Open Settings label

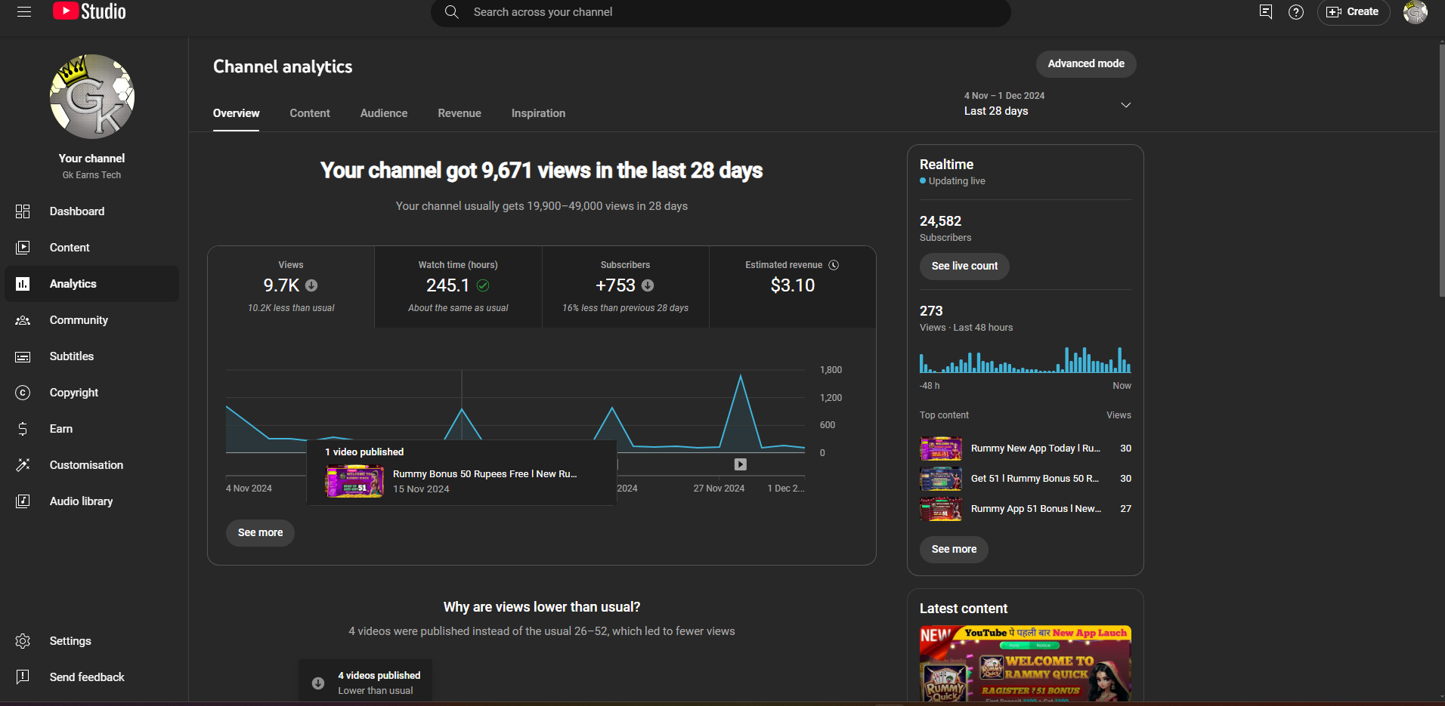(70, 641)
